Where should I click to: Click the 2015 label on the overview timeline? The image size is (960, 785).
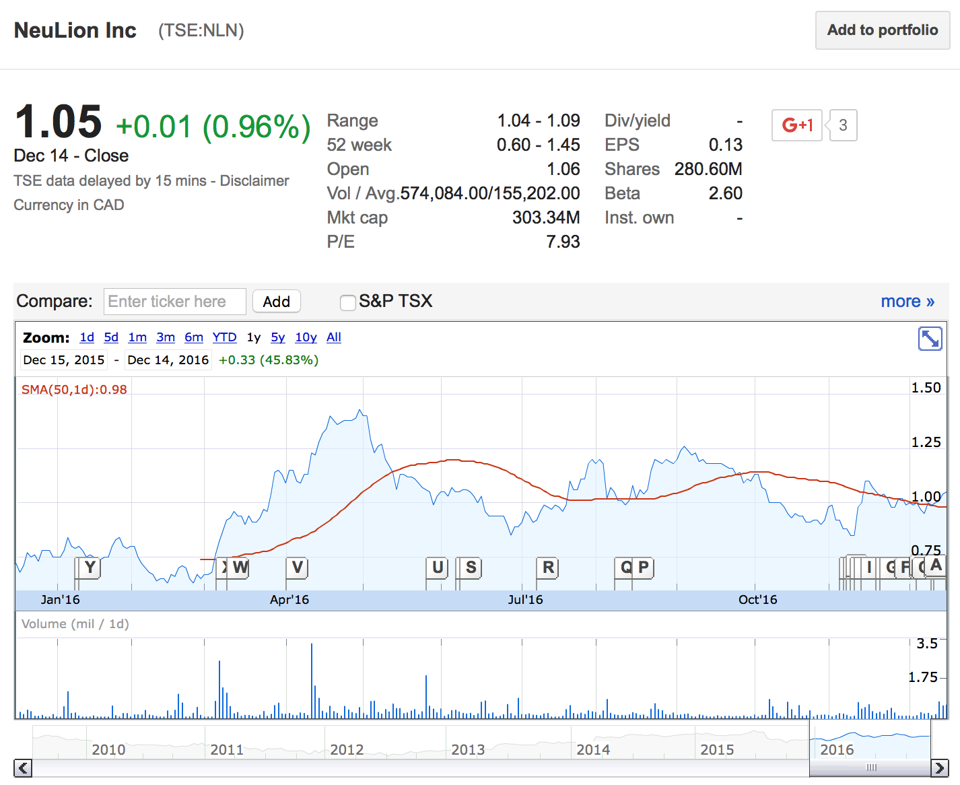point(717,750)
